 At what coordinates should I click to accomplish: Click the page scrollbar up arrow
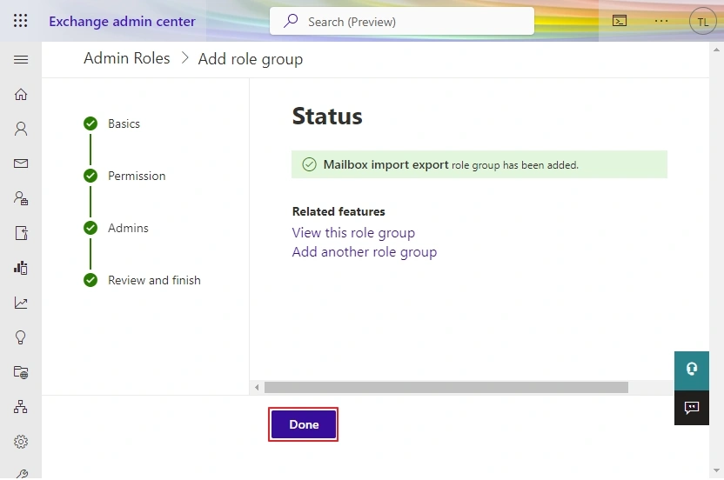tap(716, 50)
